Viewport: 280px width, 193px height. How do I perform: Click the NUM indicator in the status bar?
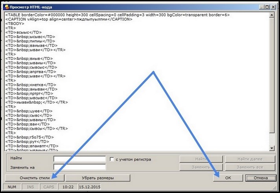pos(12,187)
